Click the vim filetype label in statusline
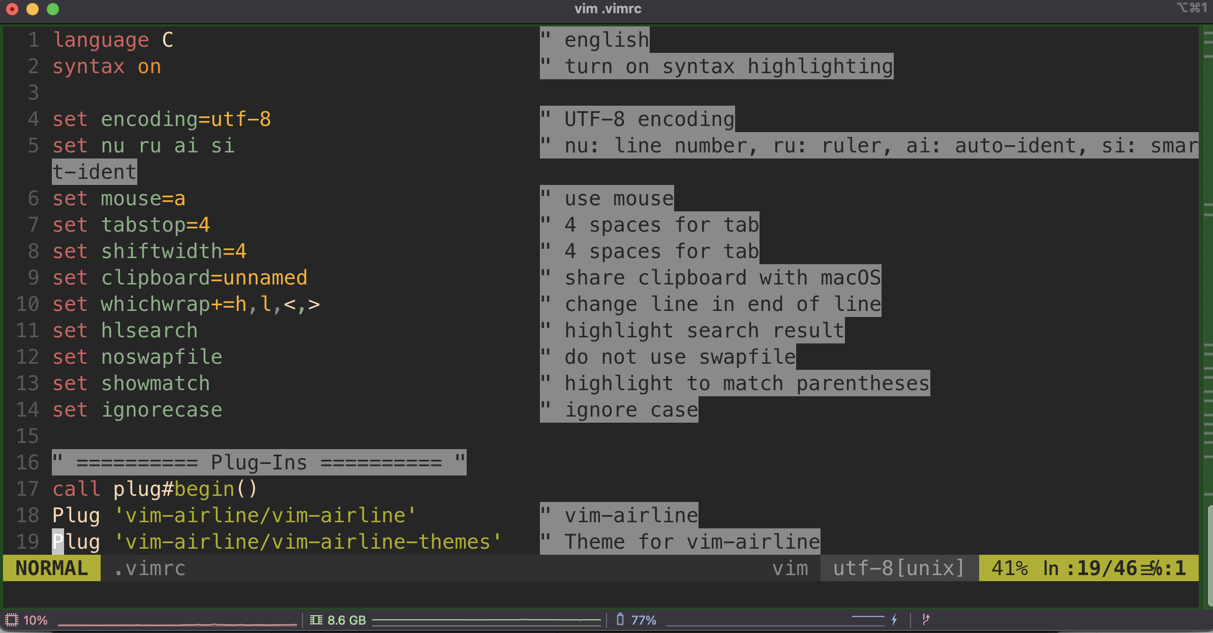 point(790,568)
